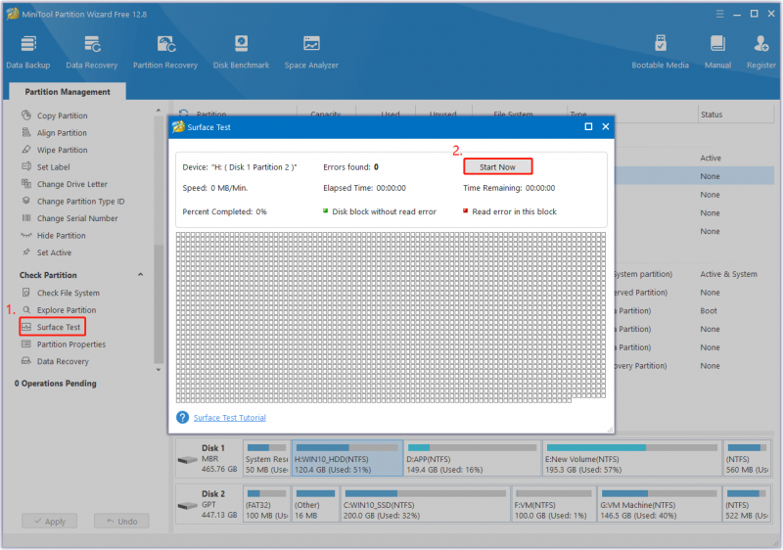Open the Surface Test Tutorial link

[230, 418]
